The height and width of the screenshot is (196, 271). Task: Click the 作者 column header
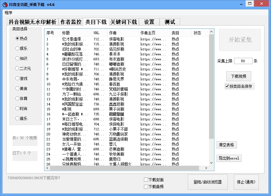tap(123, 33)
